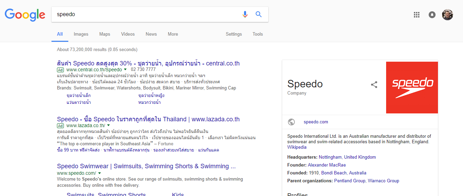
Task: Open the Speedo Swimwear official result
Action: [146, 166]
